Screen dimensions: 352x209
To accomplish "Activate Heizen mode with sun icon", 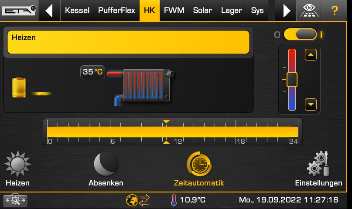I will click(x=17, y=169).
